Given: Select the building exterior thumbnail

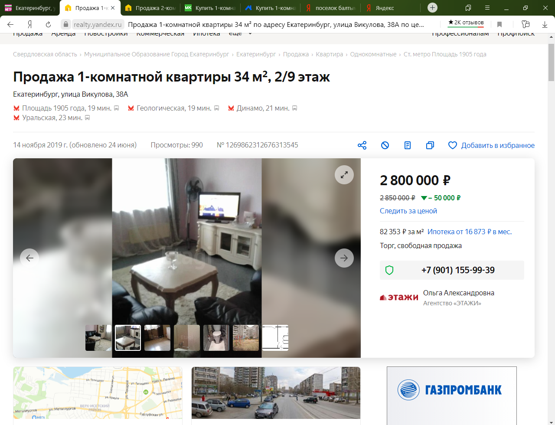Looking at the screenshot, I should [x=246, y=338].
